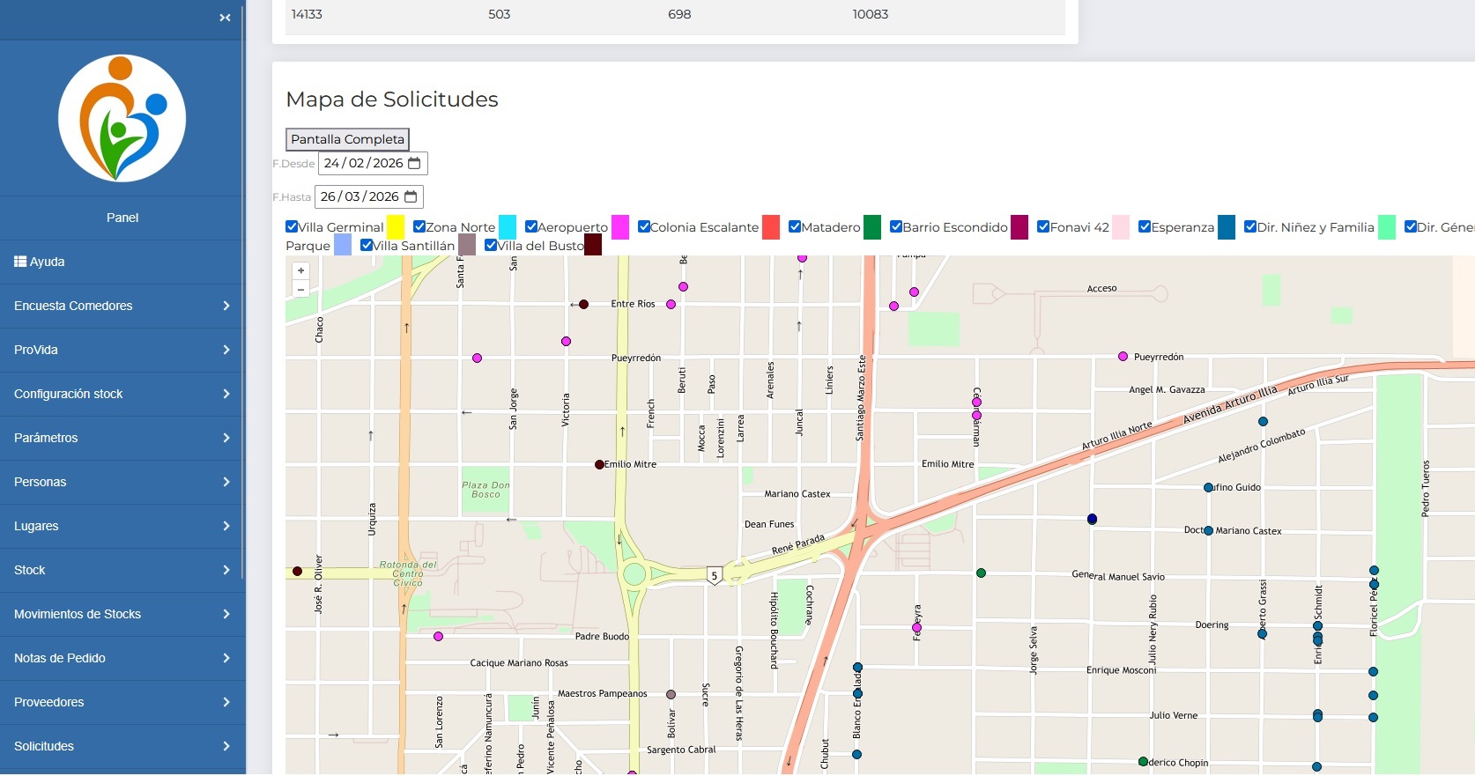Image resolution: width=1475 pixels, height=776 pixels.
Task: Uncheck the Villa Germinal checkbox
Action: (293, 227)
